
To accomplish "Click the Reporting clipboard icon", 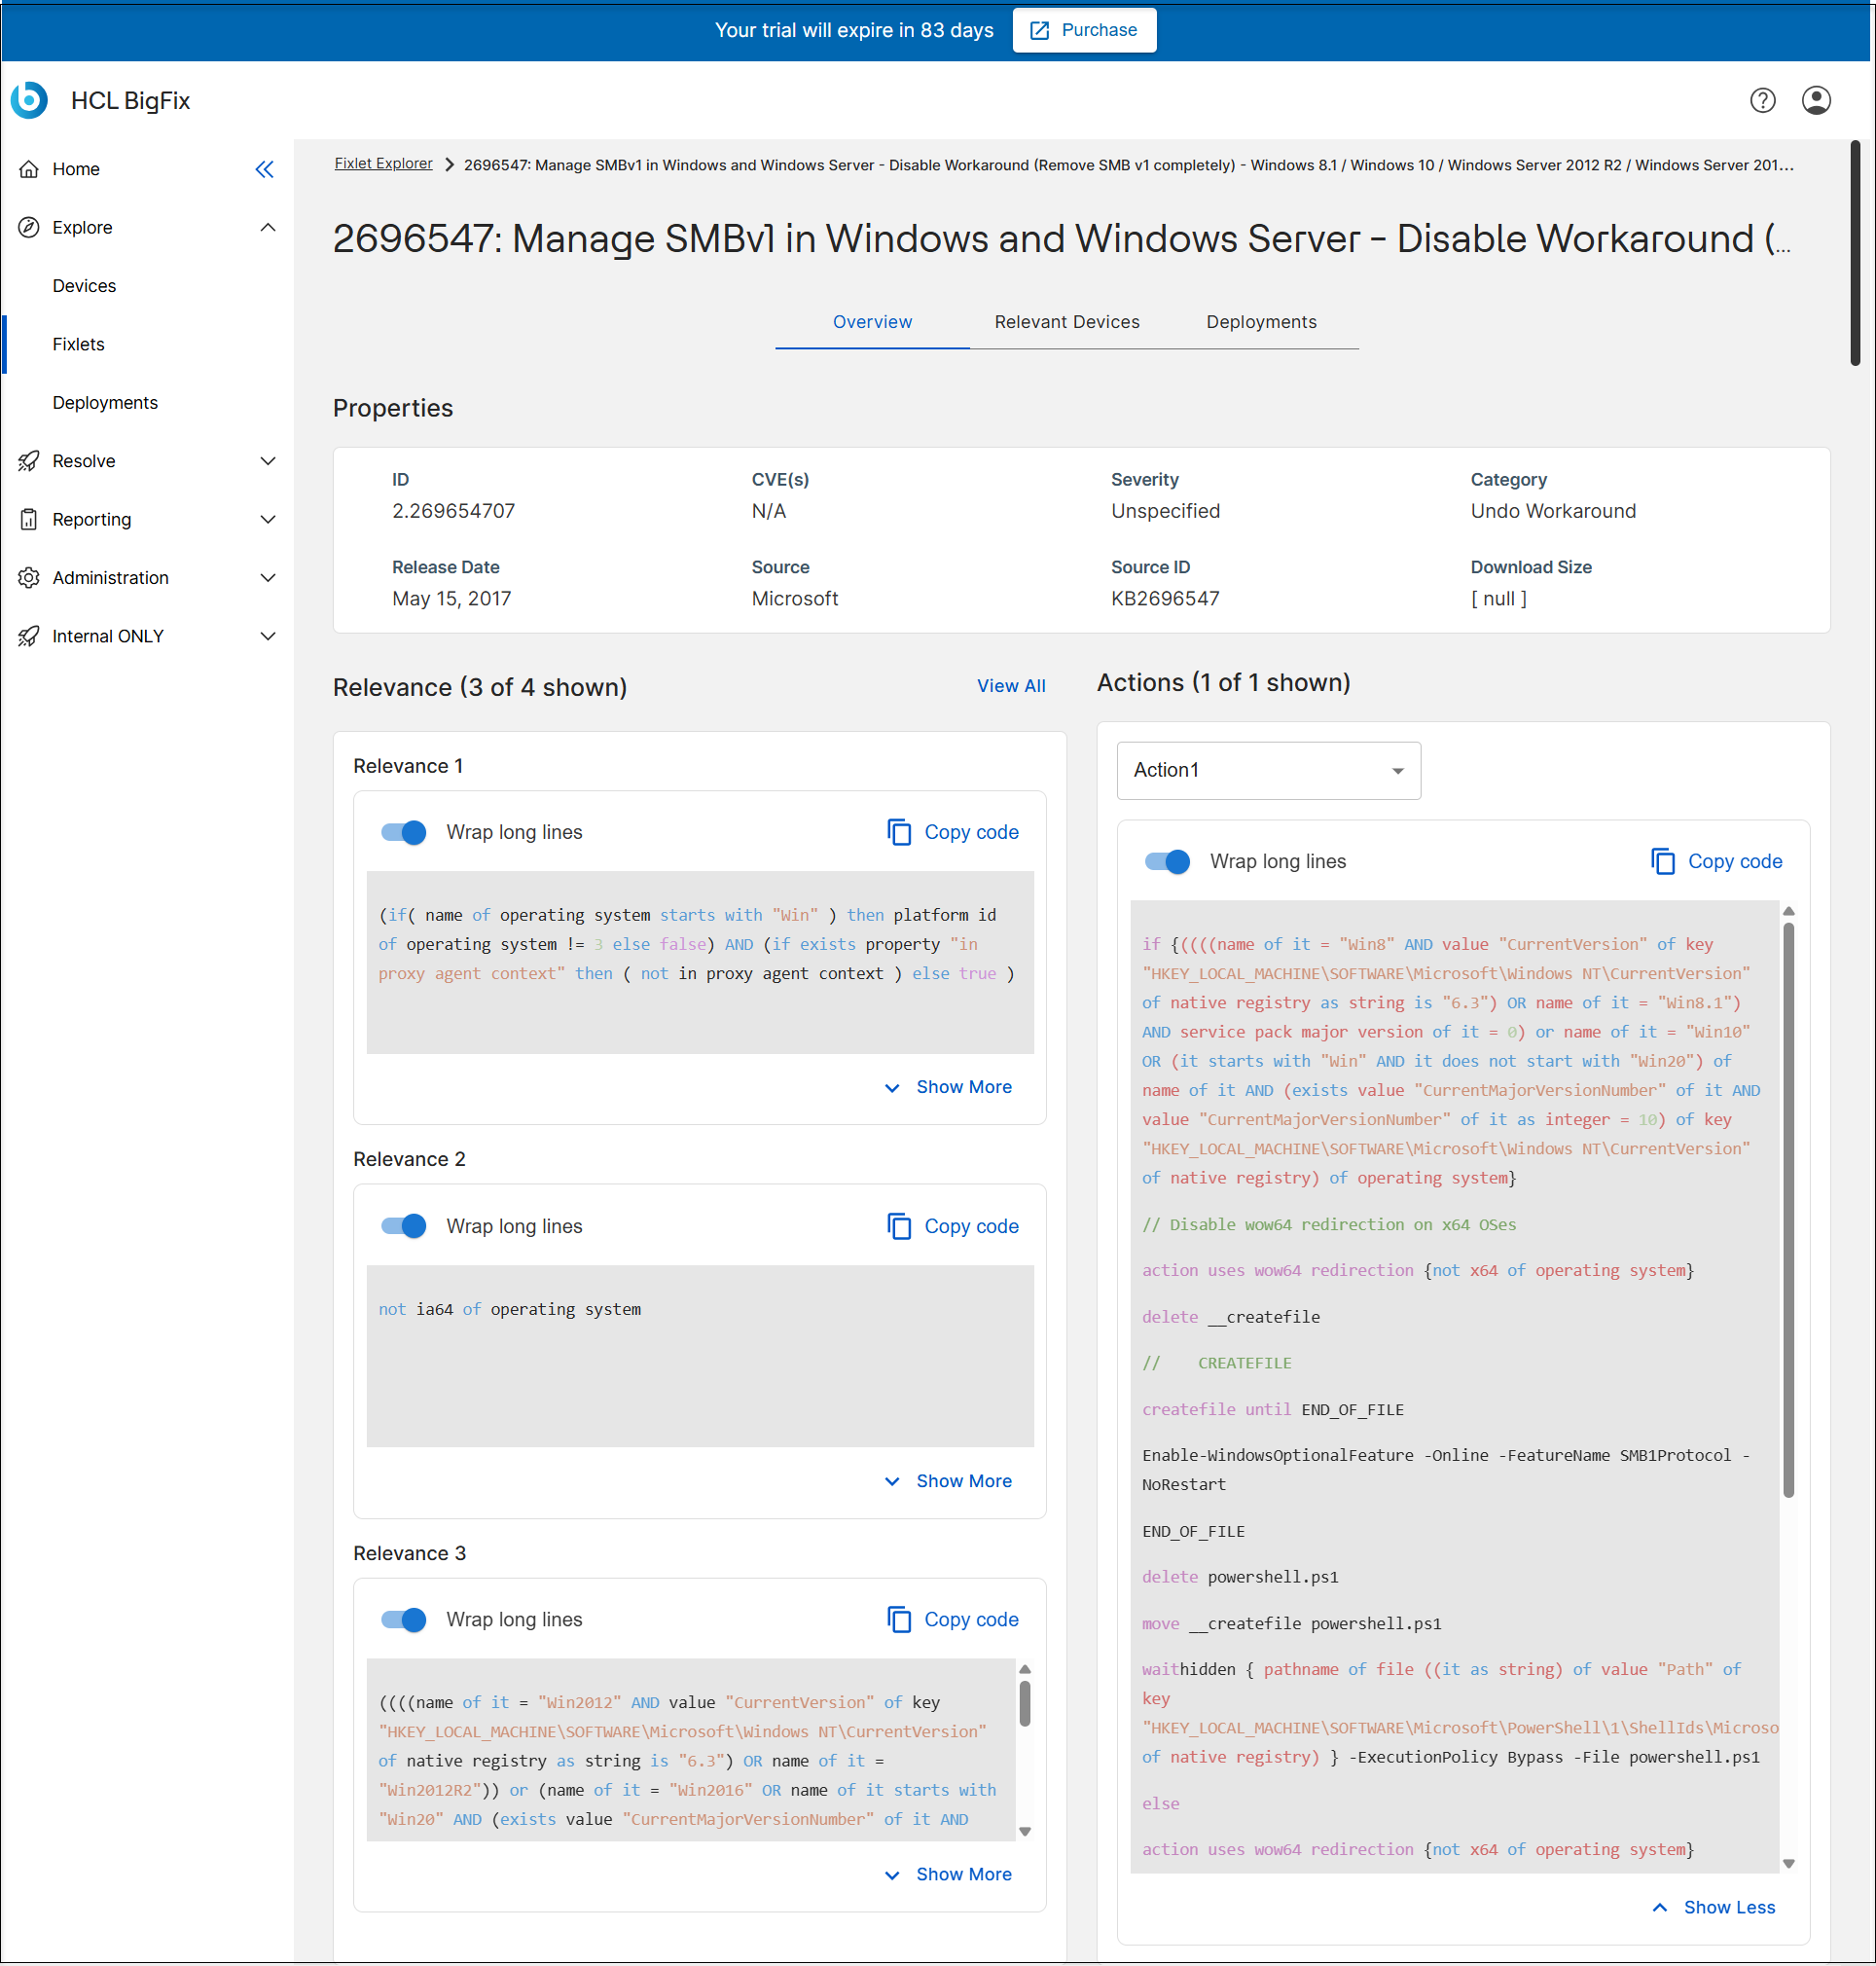I will 29,519.
